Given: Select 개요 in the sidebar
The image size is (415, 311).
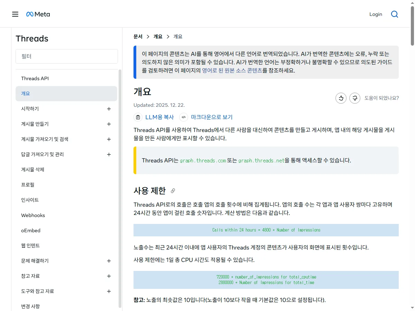Looking at the screenshot, I should (x=66, y=94).
